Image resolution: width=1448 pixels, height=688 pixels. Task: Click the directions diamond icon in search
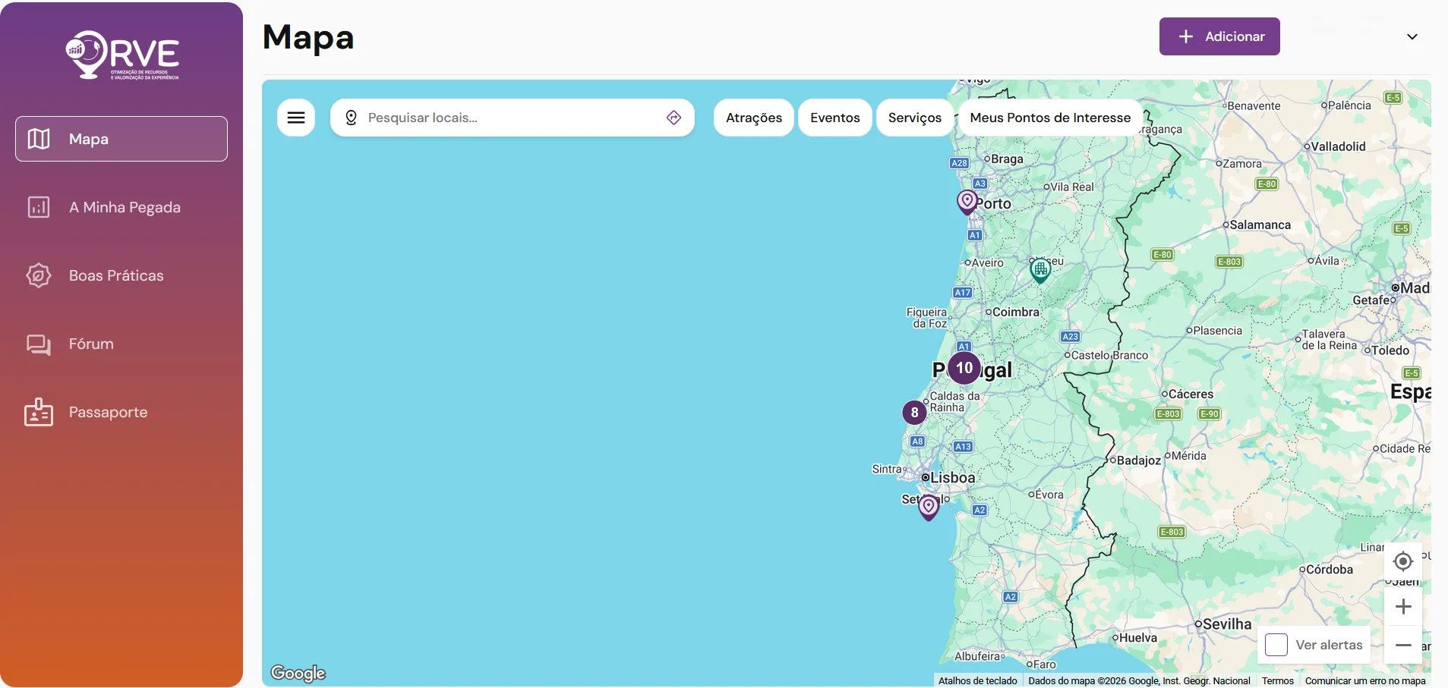click(x=674, y=118)
